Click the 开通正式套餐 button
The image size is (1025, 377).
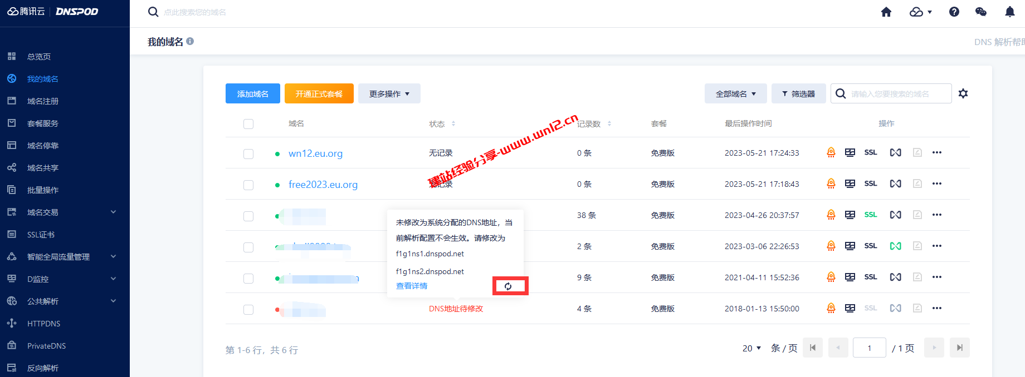(x=319, y=93)
